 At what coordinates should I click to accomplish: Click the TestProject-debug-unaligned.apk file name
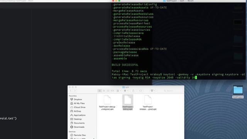click(107, 108)
